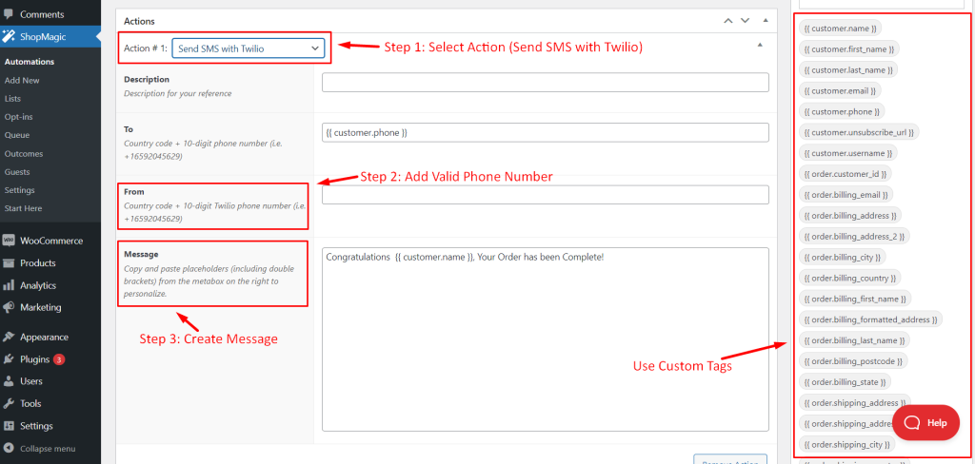Click the {{ order.billing_first_name }} tag

click(x=855, y=299)
